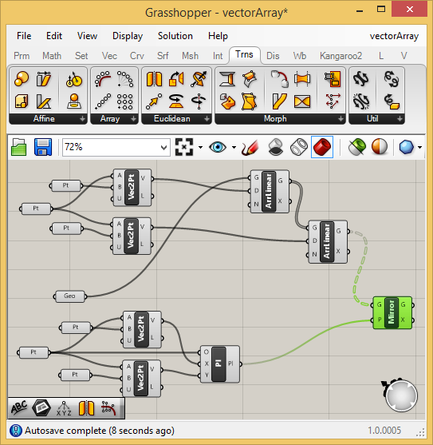This screenshot has height=445, width=433.
Task: Select the Rectangular Array component icon
Action: coord(125,101)
